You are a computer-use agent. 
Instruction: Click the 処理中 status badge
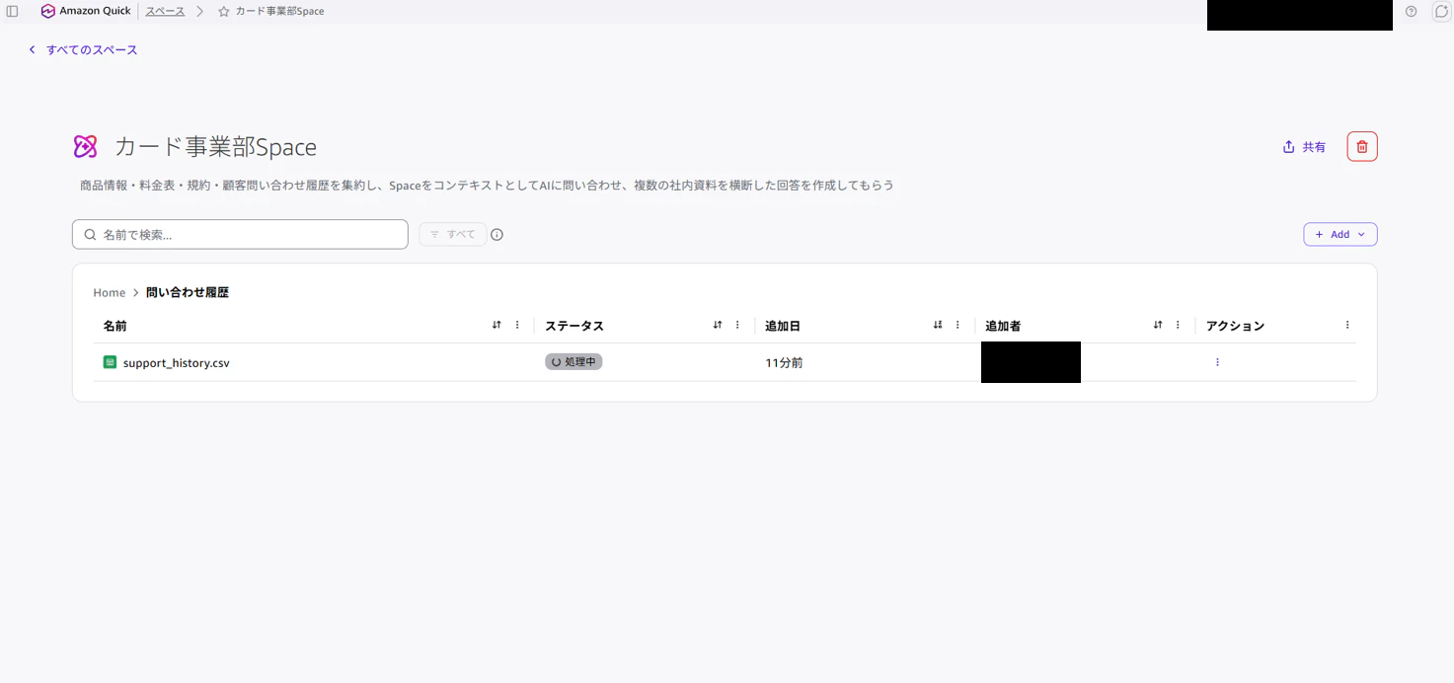pyautogui.click(x=574, y=362)
